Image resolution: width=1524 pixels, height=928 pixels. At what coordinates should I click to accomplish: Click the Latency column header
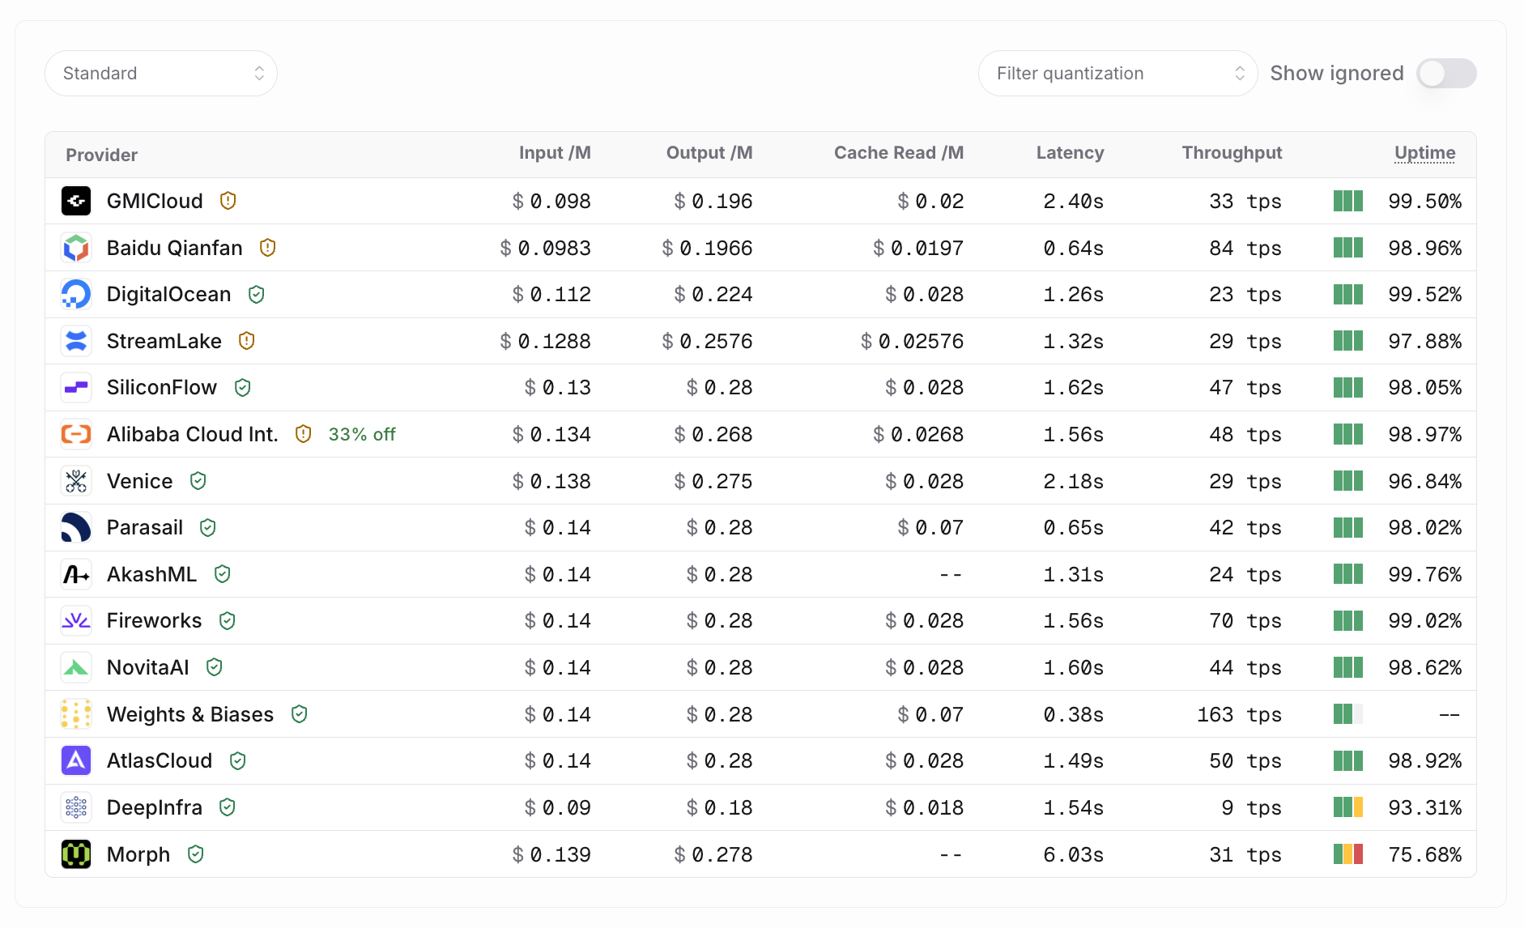coord(1070,153)
